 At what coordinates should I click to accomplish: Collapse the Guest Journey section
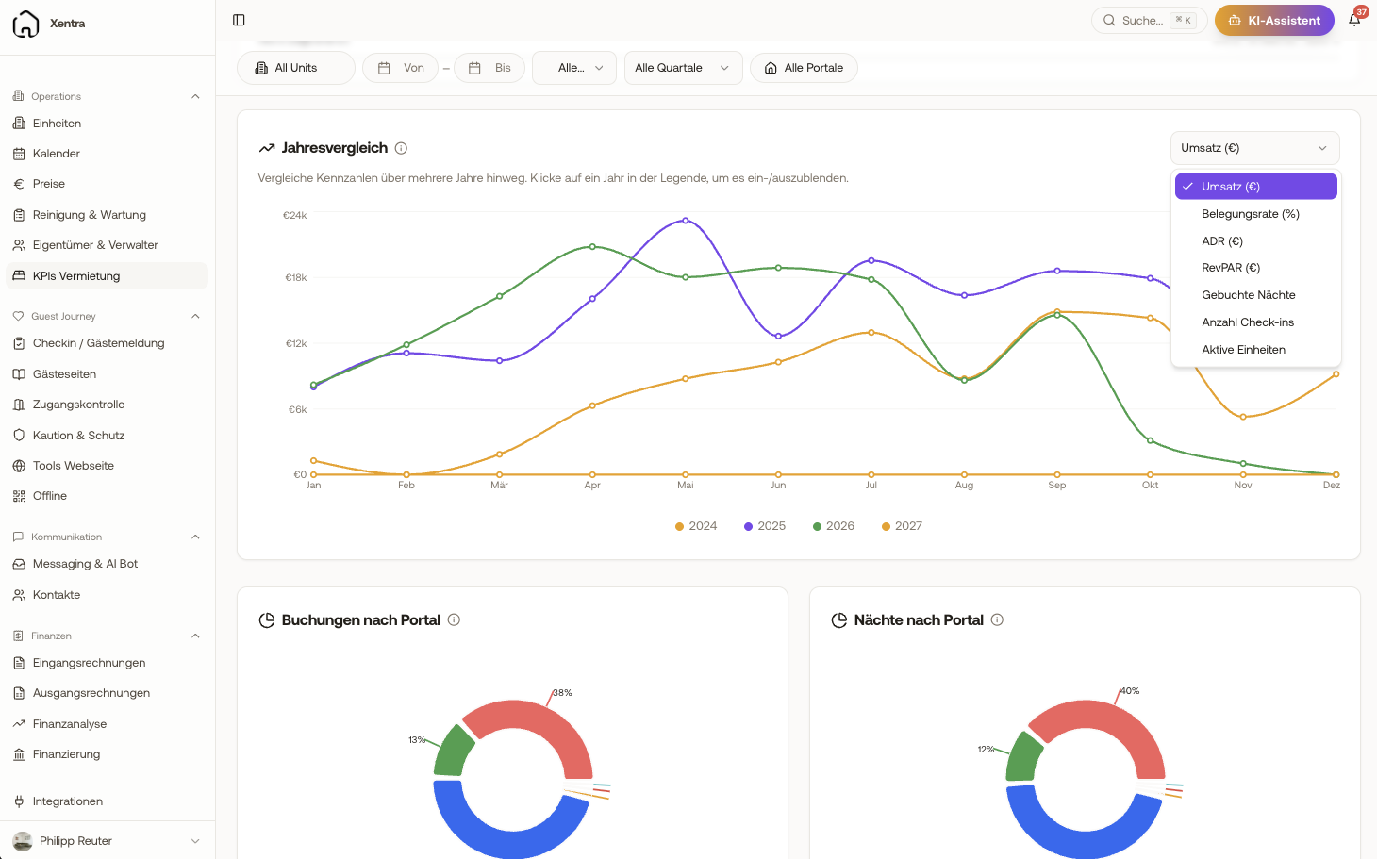[195, 316]
